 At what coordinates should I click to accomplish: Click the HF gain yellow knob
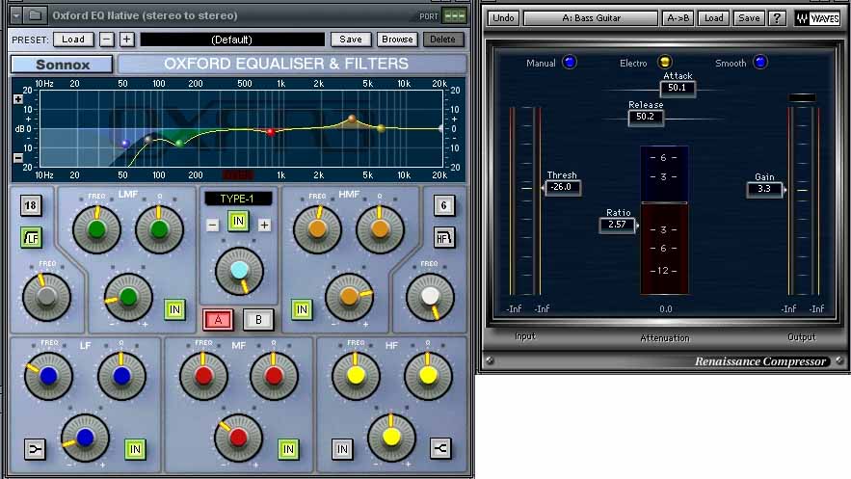391,437
